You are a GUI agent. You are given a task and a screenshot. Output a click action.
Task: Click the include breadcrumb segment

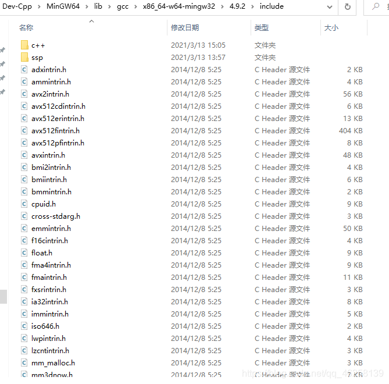click(x=272, y=6)
